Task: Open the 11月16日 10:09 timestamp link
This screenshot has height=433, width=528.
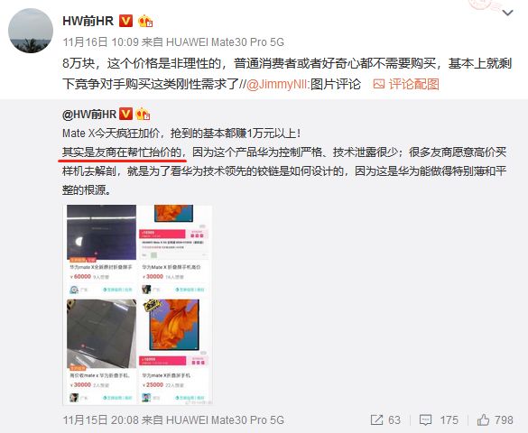Action: point(101,42)
